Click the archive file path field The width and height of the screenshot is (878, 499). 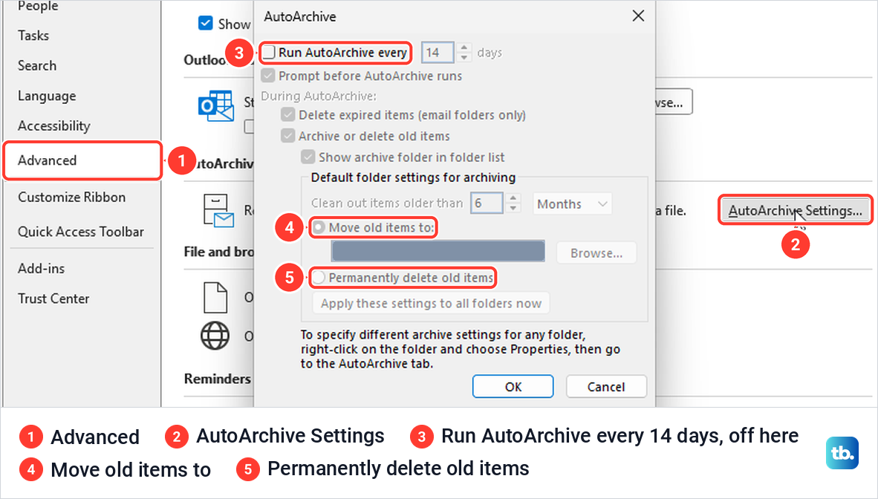click(438, 251)
